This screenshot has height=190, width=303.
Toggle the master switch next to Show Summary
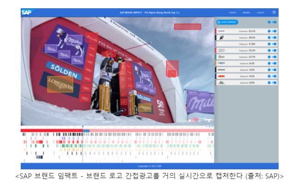pyautogui.click(x=274, y=22)
